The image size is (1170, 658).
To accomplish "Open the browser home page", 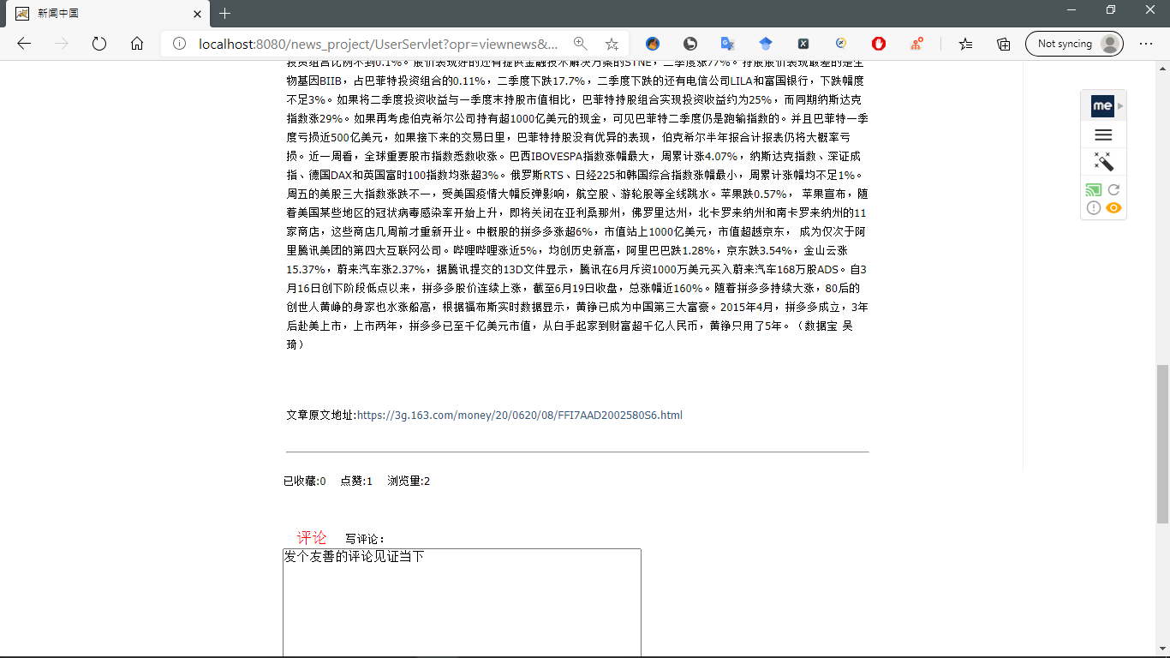I will pos(137,44).
